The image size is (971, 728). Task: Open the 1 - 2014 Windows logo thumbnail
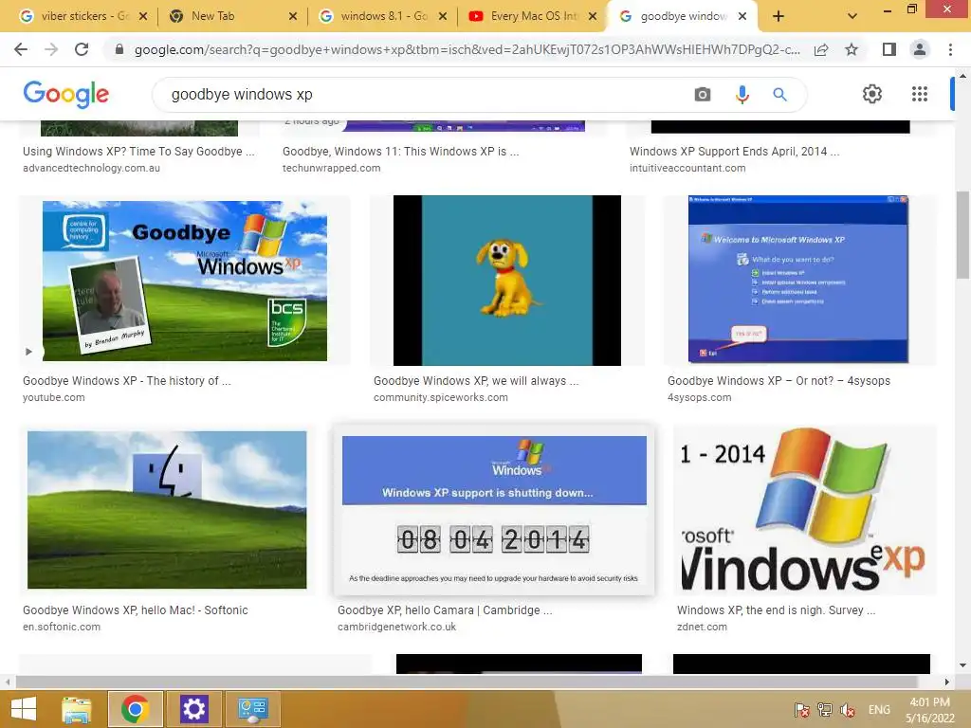click(x=804, y=509)
